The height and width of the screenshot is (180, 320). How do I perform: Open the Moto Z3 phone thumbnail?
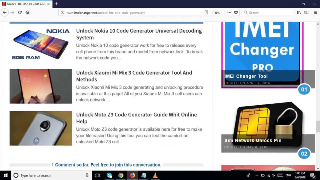click(x=41, y=128)
